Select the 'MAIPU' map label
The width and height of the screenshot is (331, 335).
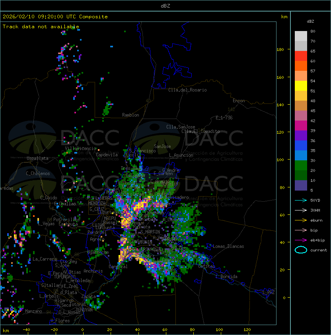tap(110, 218)
